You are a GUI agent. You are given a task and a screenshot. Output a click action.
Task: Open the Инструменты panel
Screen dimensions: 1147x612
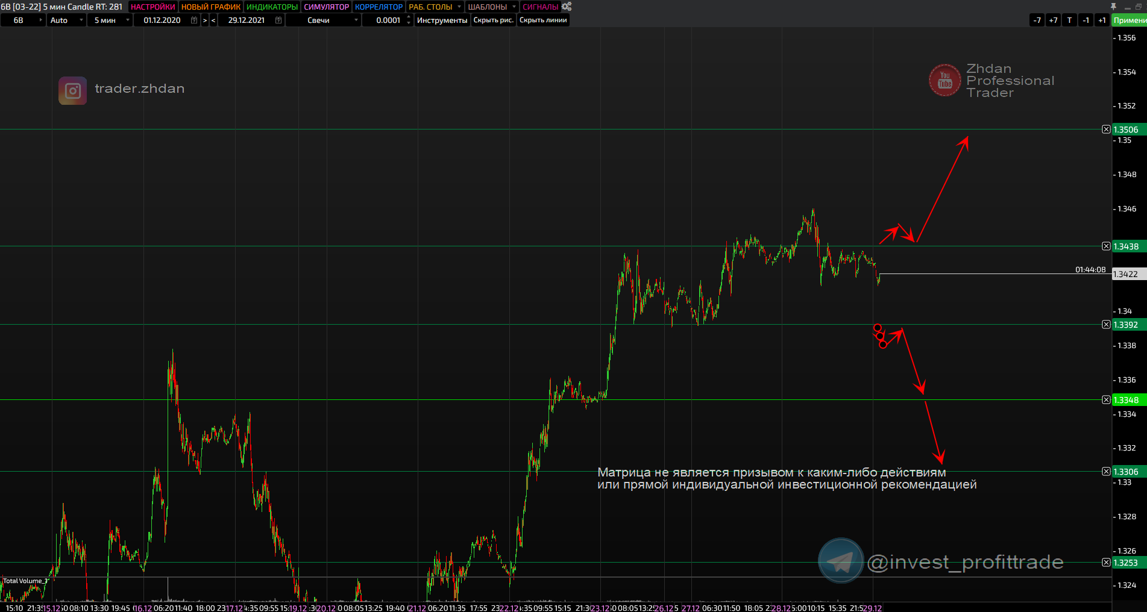coord(442,20)
